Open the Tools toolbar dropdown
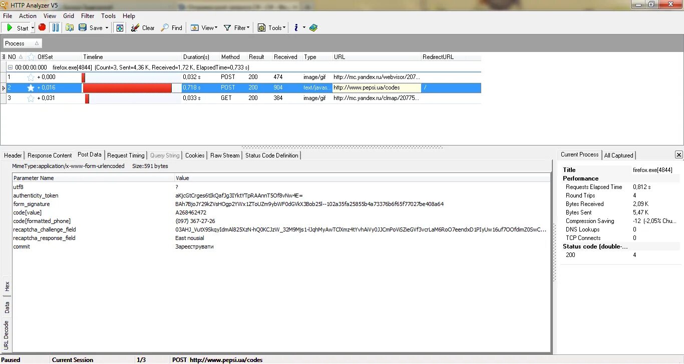684x364 pixels. (x=271, y=28)
